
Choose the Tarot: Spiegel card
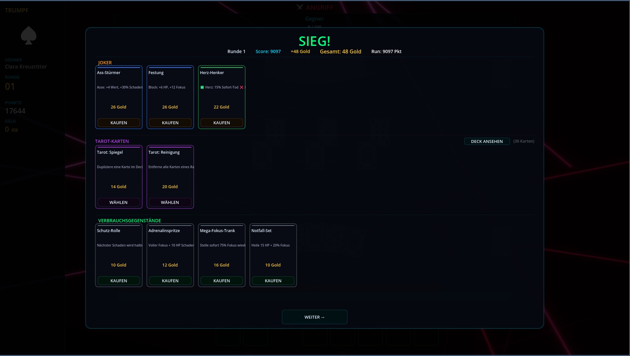pyautogui.click(x=119, y=202)
